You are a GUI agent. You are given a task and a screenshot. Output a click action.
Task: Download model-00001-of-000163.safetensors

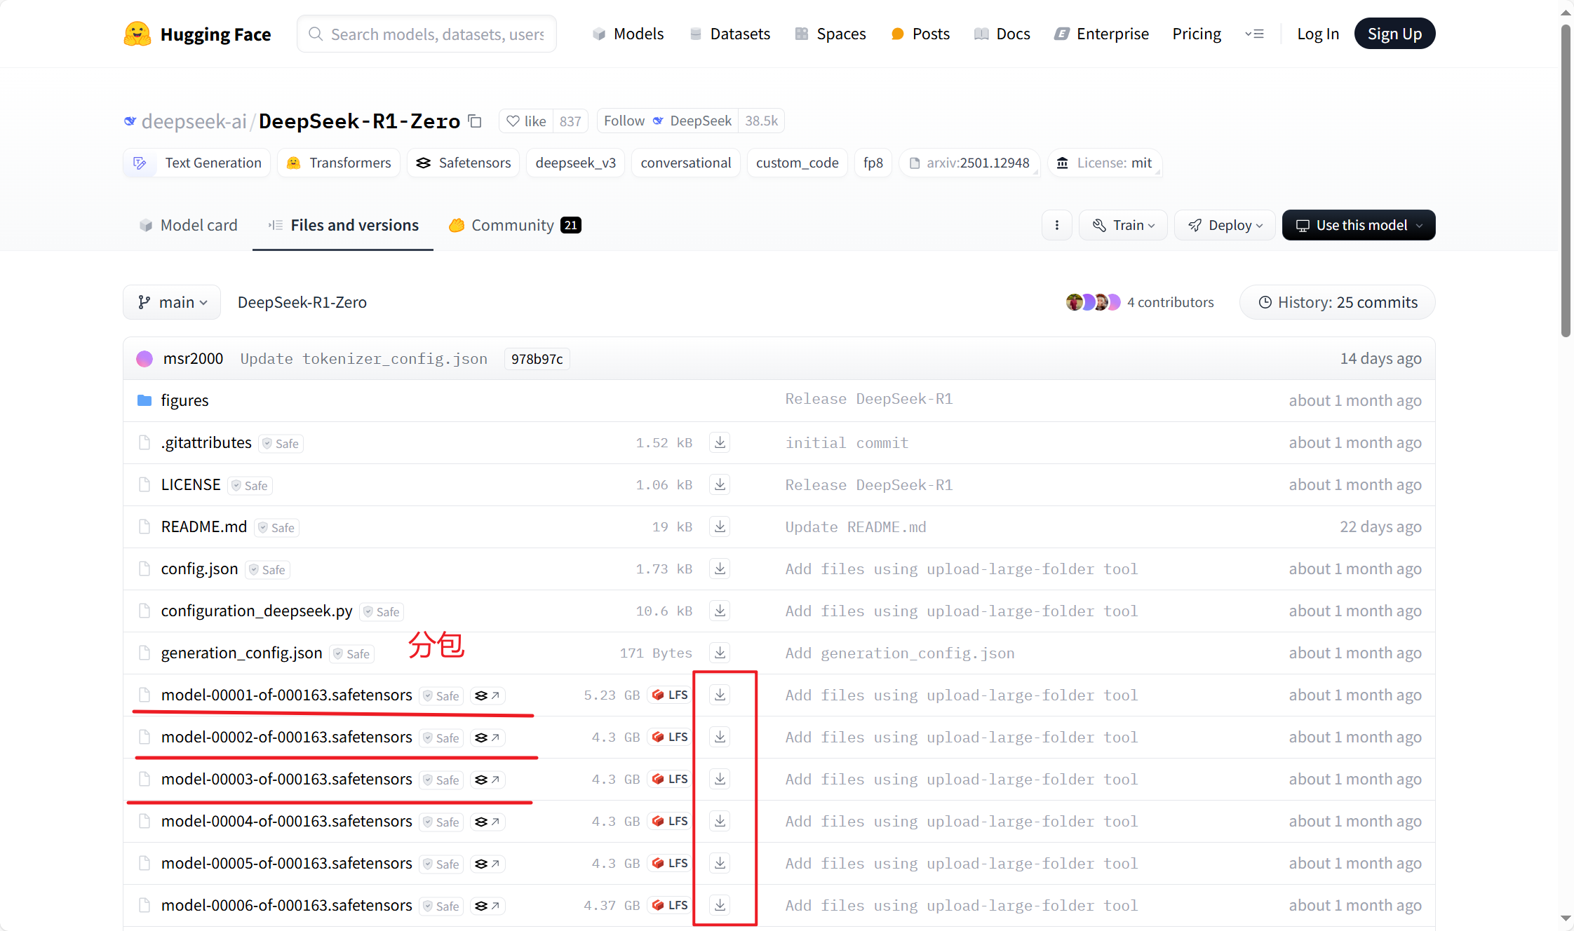[720, 695]
